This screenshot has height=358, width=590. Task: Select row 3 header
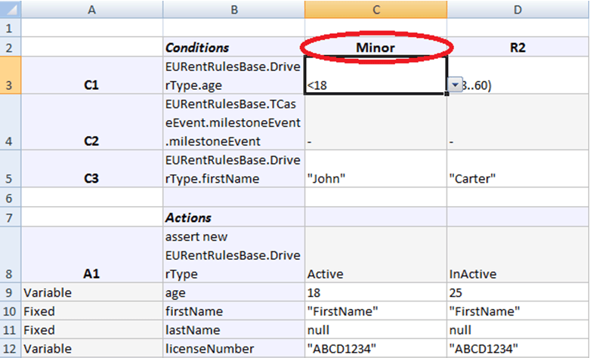[x=11, y=76]
